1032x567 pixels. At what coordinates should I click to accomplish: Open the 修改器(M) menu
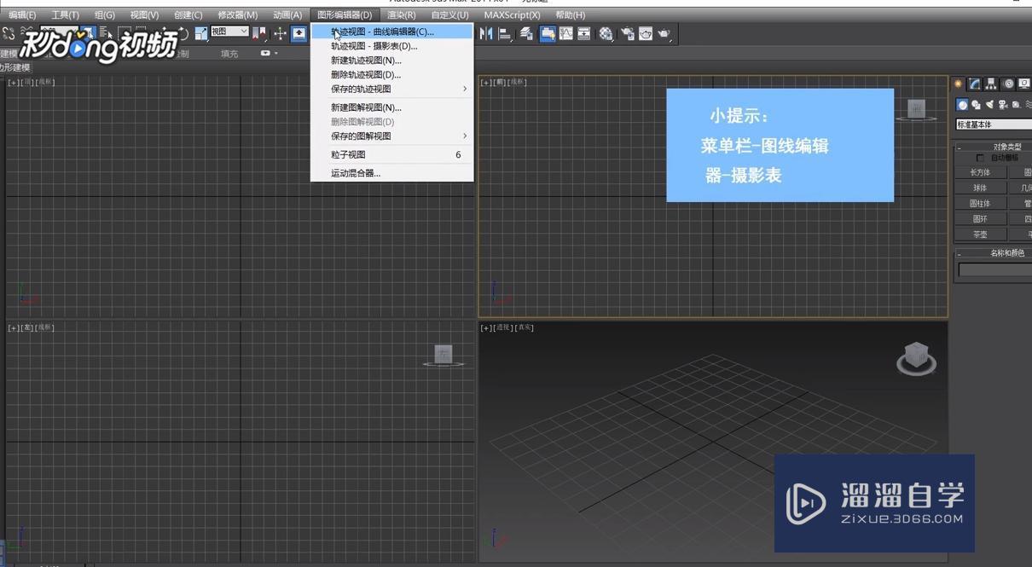point(237,14)
